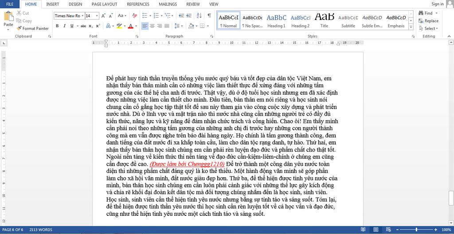Image resolution: width=454 pixels, height=234 pixels.
Task: Toggle Bold formatting
Action: coord(57,26)
